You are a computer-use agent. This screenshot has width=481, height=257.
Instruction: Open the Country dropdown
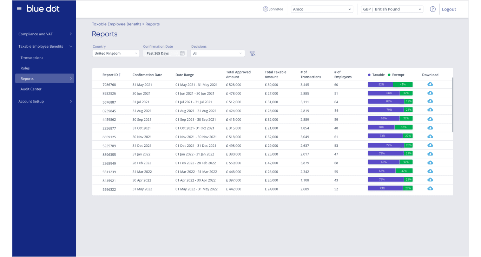(116, 54)
